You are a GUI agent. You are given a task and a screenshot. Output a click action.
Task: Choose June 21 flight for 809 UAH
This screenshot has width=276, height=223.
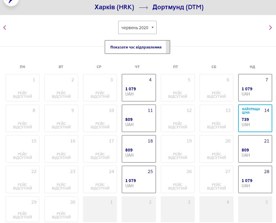point(255,149)
